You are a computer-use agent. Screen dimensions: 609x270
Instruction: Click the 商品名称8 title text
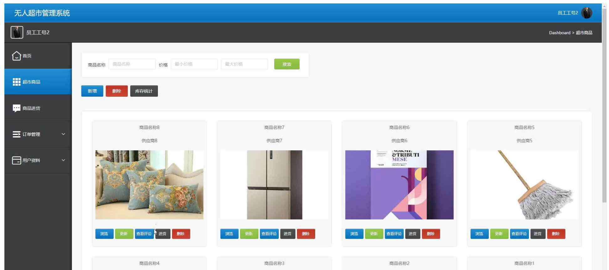tap(149, 127)
